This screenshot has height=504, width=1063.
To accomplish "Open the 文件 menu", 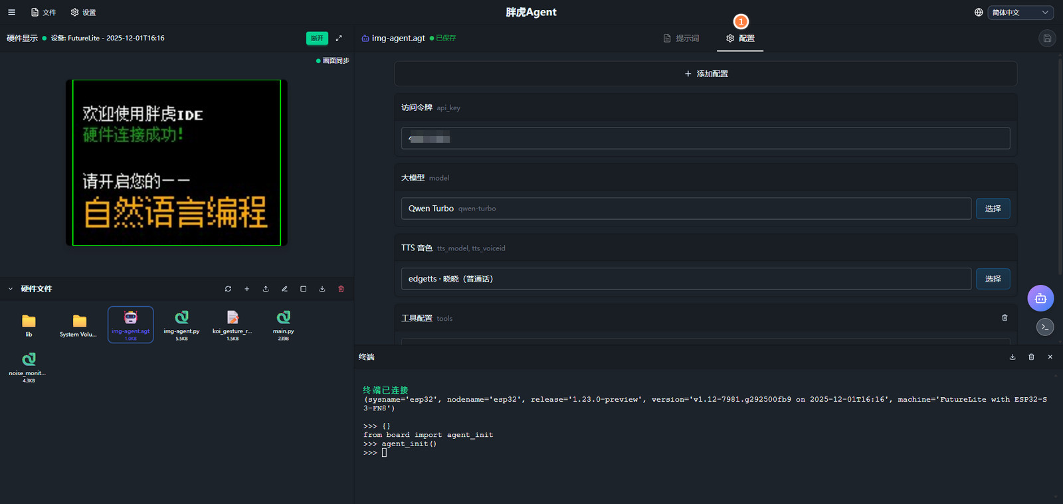I will 44,13.
